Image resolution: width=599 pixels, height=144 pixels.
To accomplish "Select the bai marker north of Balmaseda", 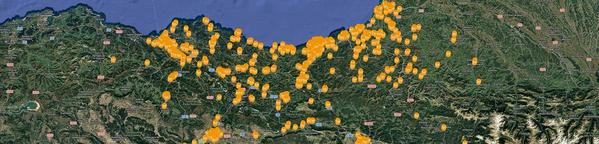I will click(x=147, y=62).
